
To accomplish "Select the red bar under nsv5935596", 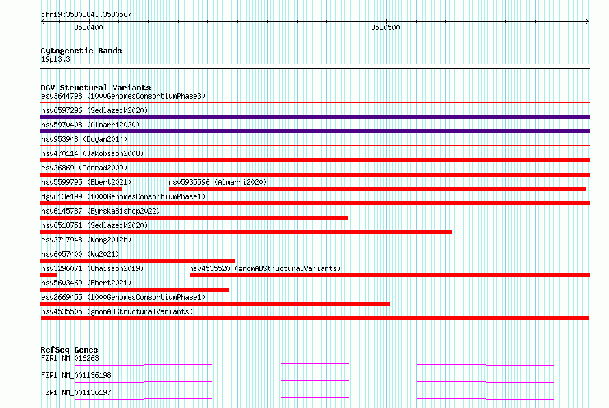I will pyautogui.click(x=378, y=189).
